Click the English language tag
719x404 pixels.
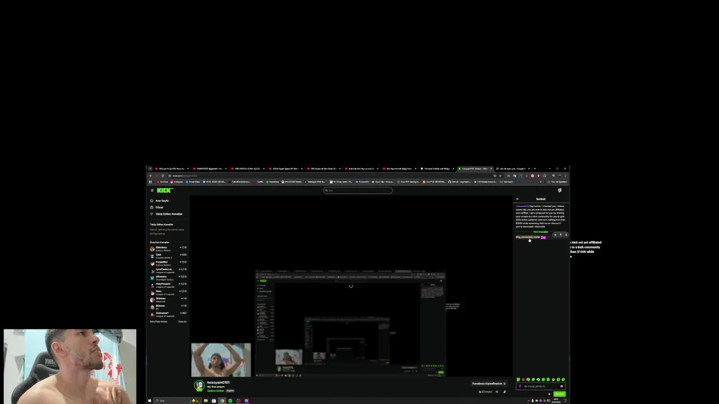coord(230,391)
